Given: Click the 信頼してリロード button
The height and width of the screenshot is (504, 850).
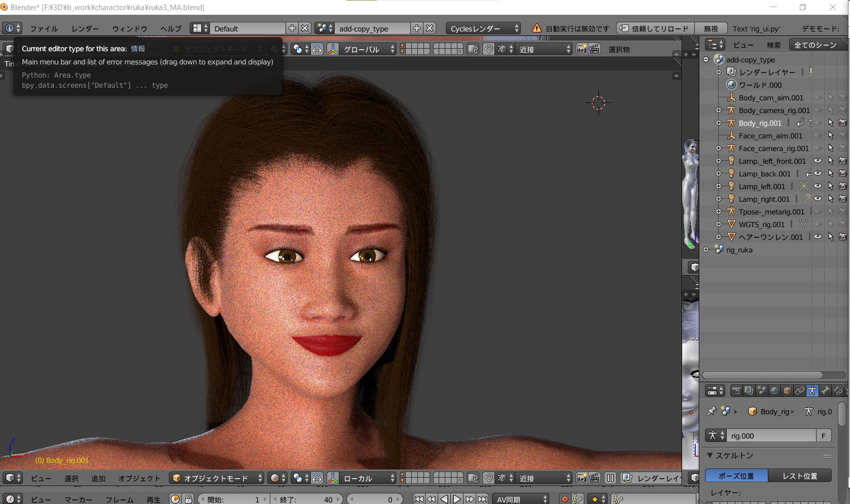Looking at the screenshot, I should [x=654, y=29].
